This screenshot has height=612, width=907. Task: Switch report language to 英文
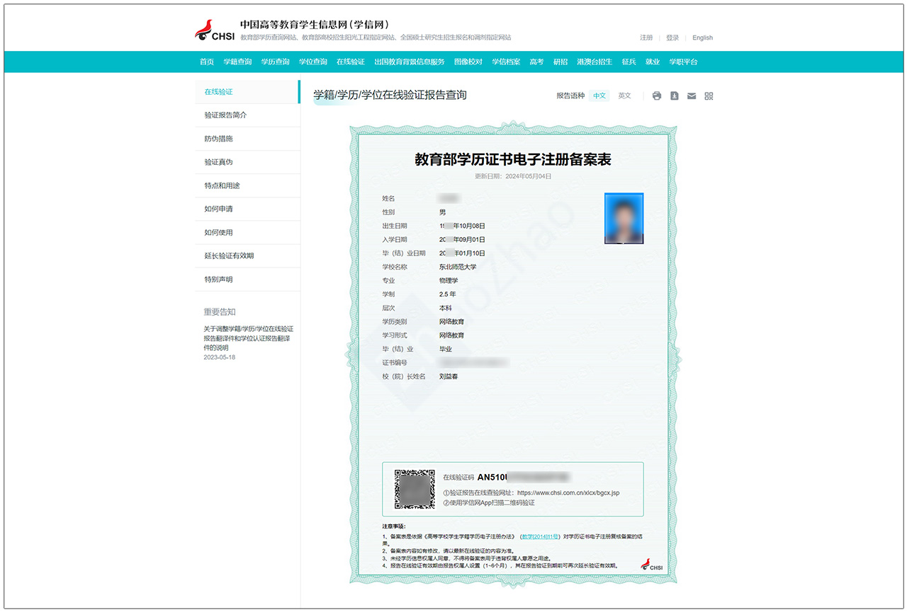point(624,96)
